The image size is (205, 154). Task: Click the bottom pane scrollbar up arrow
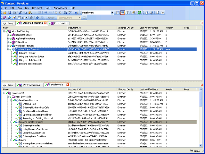click(201, 90)
